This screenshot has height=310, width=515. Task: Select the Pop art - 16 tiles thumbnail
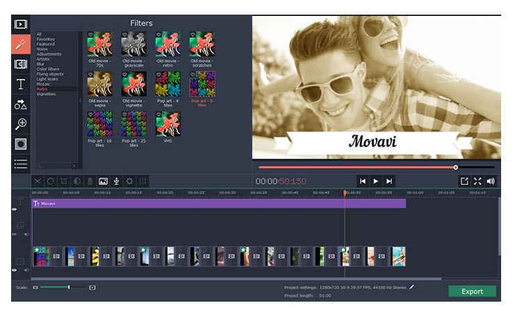pos(99,124)
